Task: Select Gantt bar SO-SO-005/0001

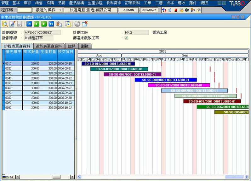Action: coord(231,112)
